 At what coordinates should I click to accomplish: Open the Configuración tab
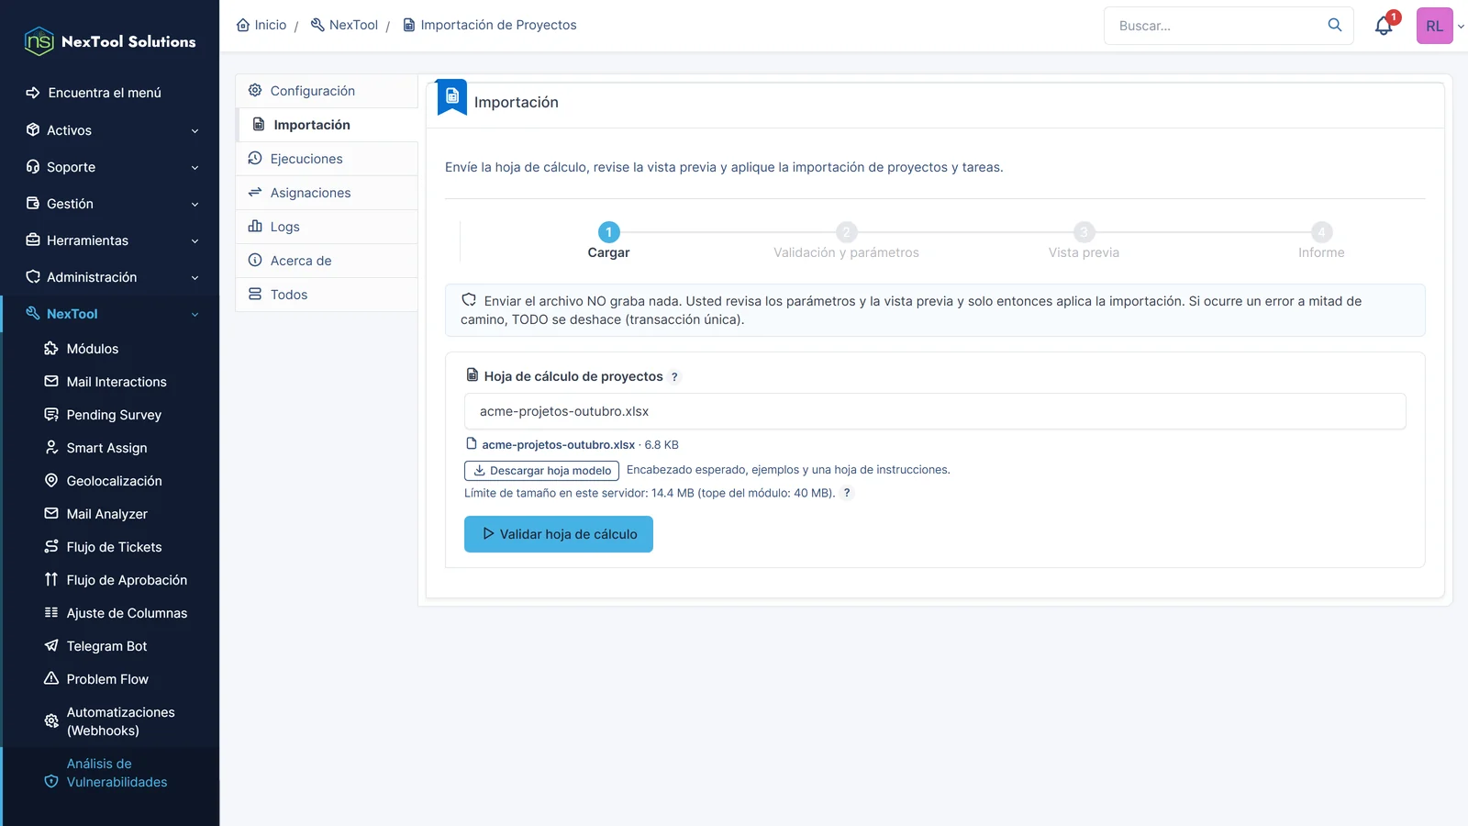(x=327, y=91)
